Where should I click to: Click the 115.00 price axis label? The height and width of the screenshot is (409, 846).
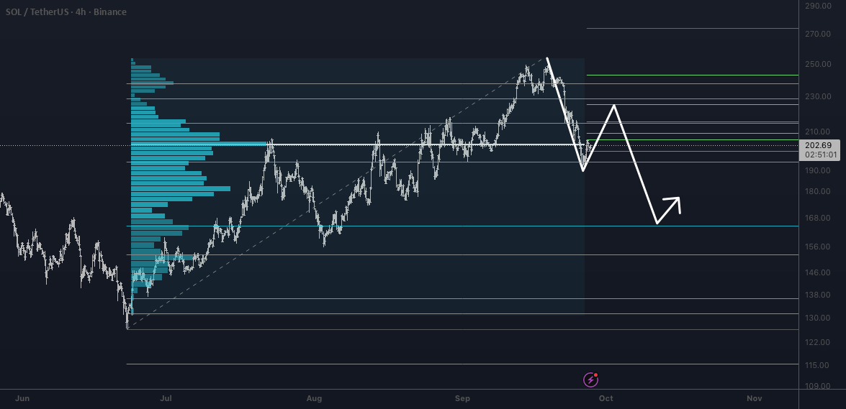tap(818, 365)
